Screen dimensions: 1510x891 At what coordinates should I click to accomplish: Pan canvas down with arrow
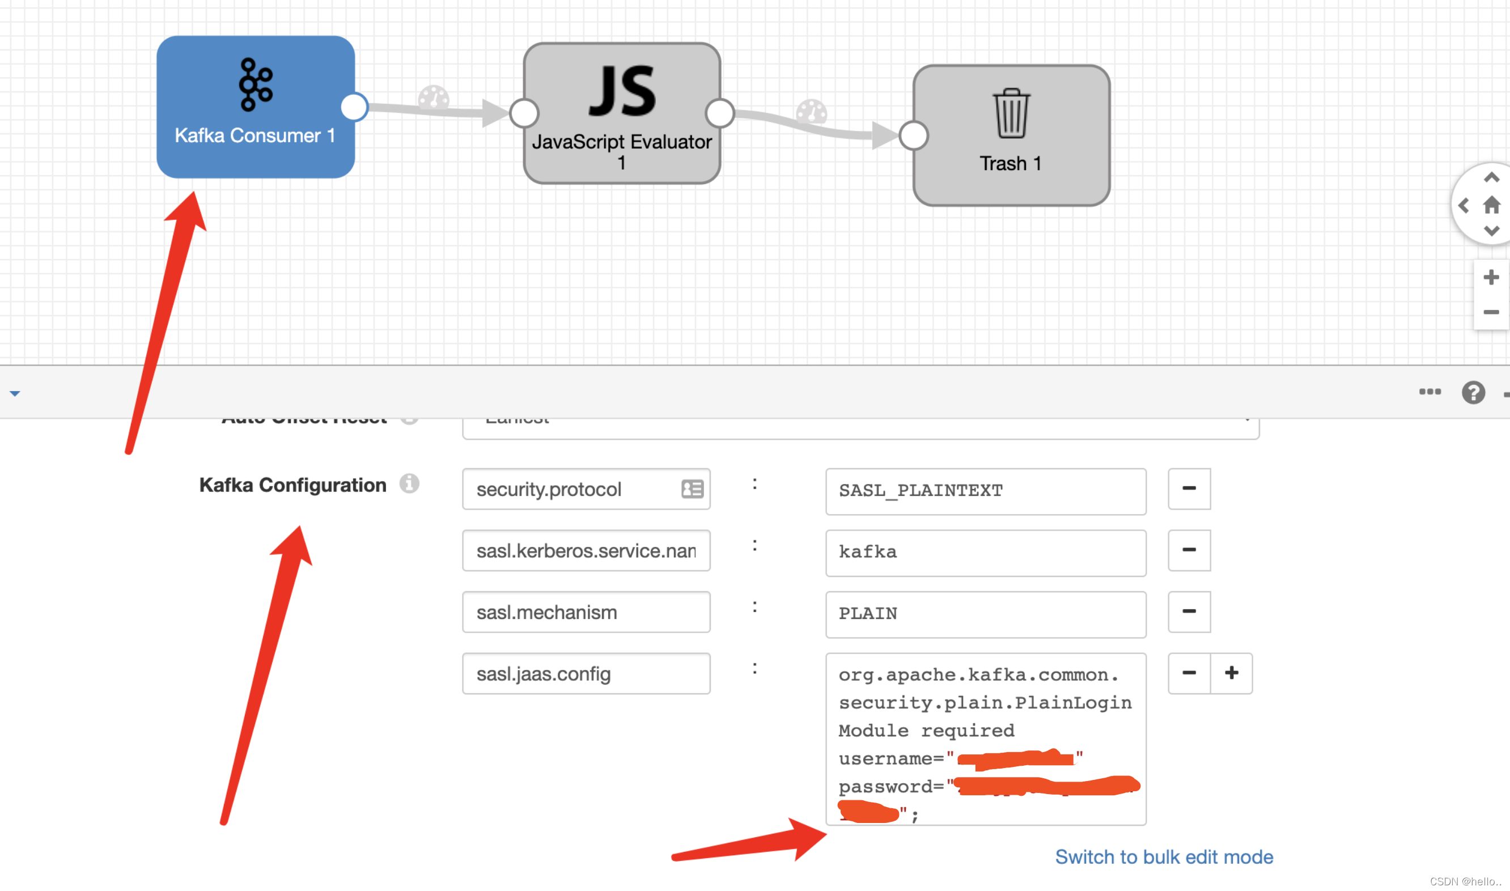(1491, 231)
